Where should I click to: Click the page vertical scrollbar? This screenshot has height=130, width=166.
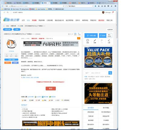point(117,70)
